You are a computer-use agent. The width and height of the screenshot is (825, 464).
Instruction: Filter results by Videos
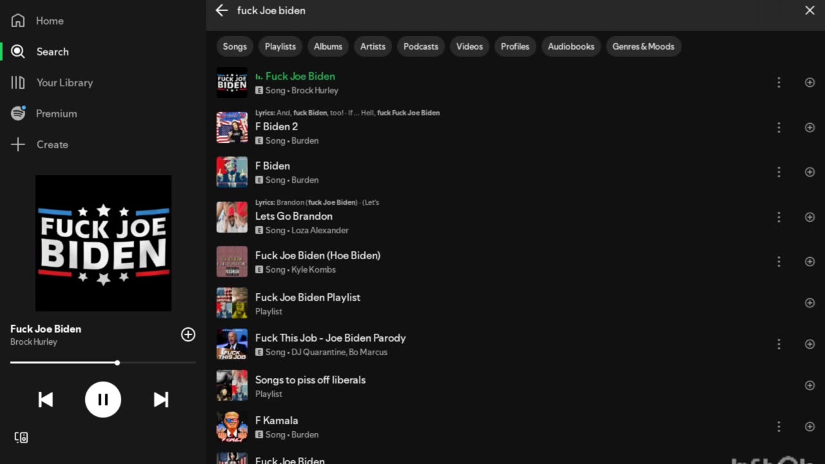(x=469, y=46)
